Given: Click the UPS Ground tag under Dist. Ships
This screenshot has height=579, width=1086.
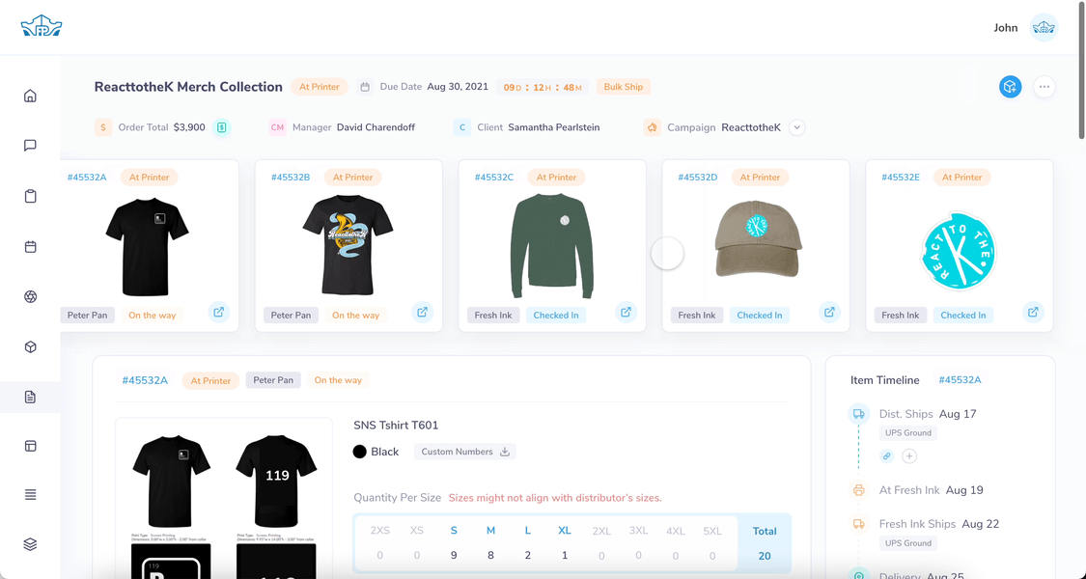Looking at the screenshot, I should 908,433.
